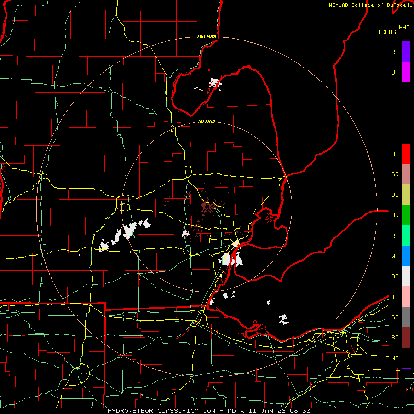
Task: Click the 100 NMI range ring label
Action: pos(207,36)
